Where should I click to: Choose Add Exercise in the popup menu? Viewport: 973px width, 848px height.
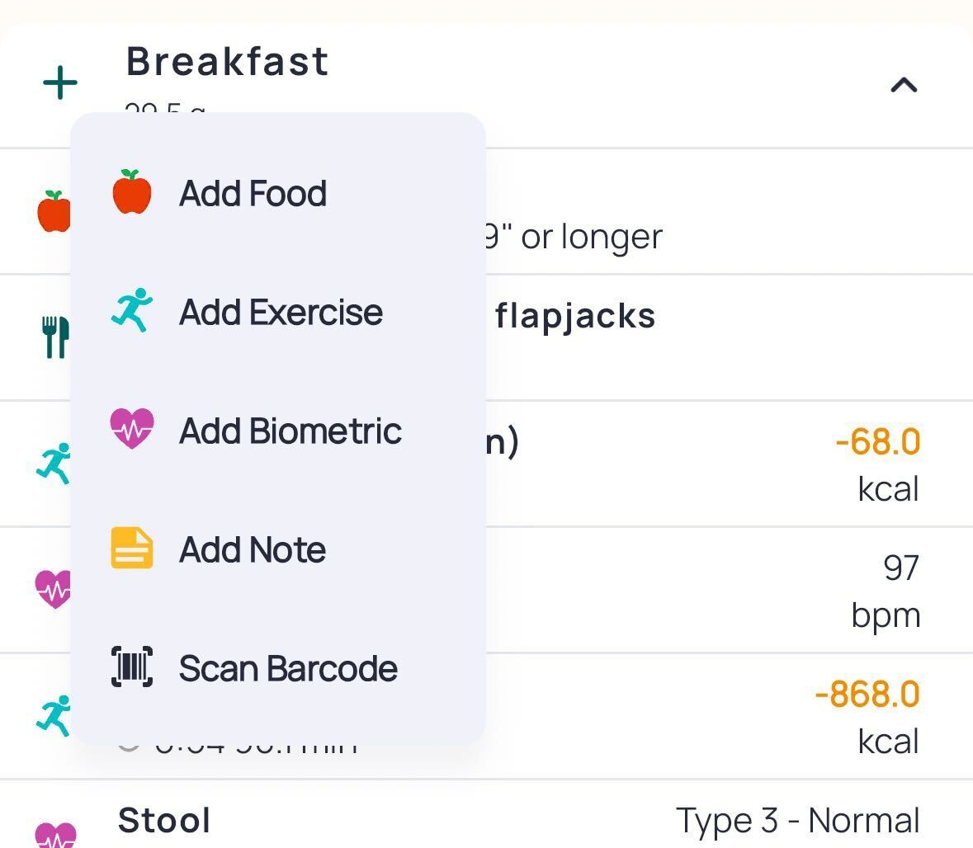click(x=281, y=313)
